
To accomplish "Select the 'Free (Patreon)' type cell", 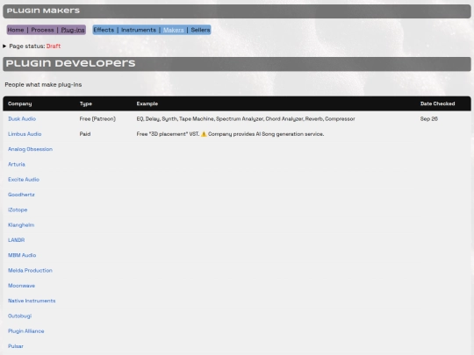I will click(x=97, y=119).
